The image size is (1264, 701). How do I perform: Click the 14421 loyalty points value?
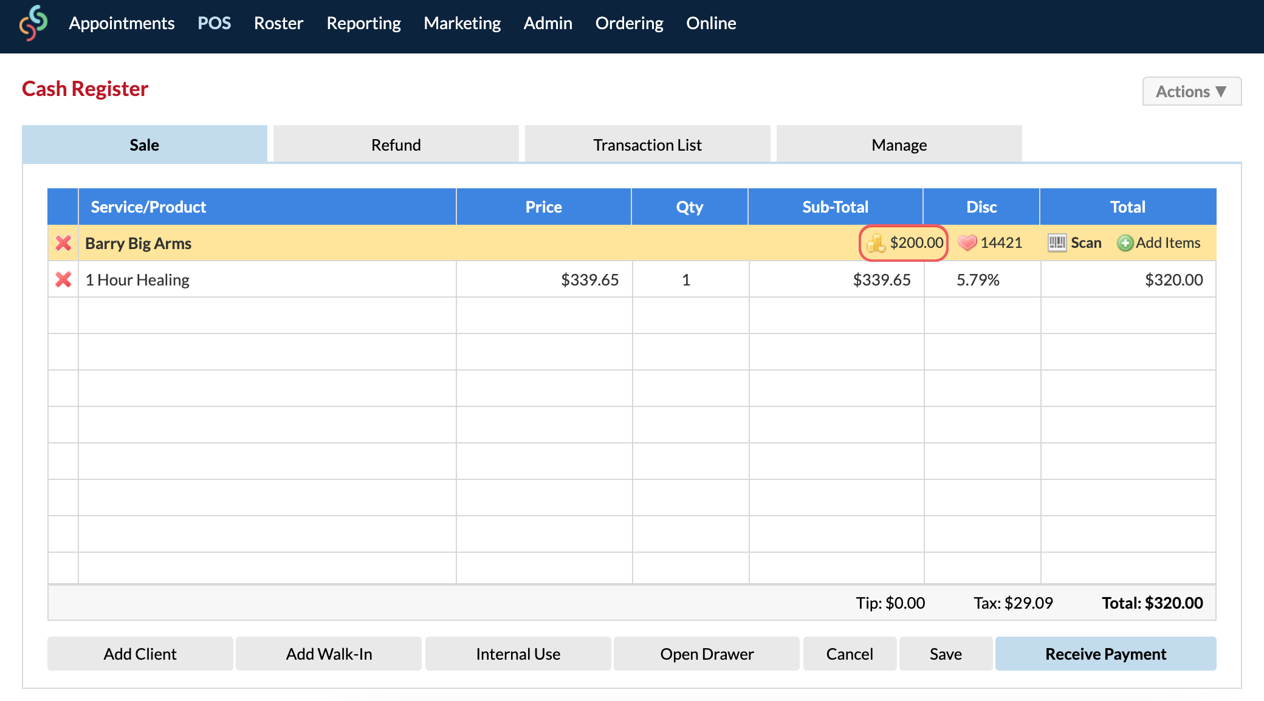(1001, 243)
